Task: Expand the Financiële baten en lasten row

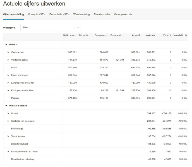Action: [8, 151]
